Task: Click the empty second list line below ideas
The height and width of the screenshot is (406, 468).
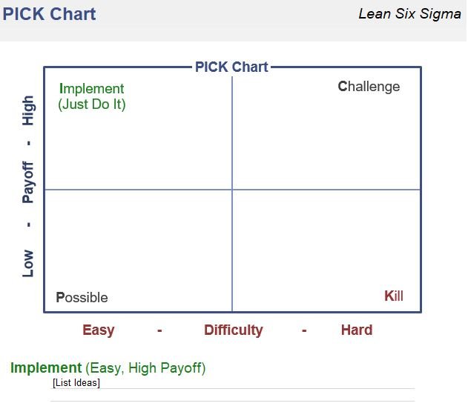Action: 233,396
